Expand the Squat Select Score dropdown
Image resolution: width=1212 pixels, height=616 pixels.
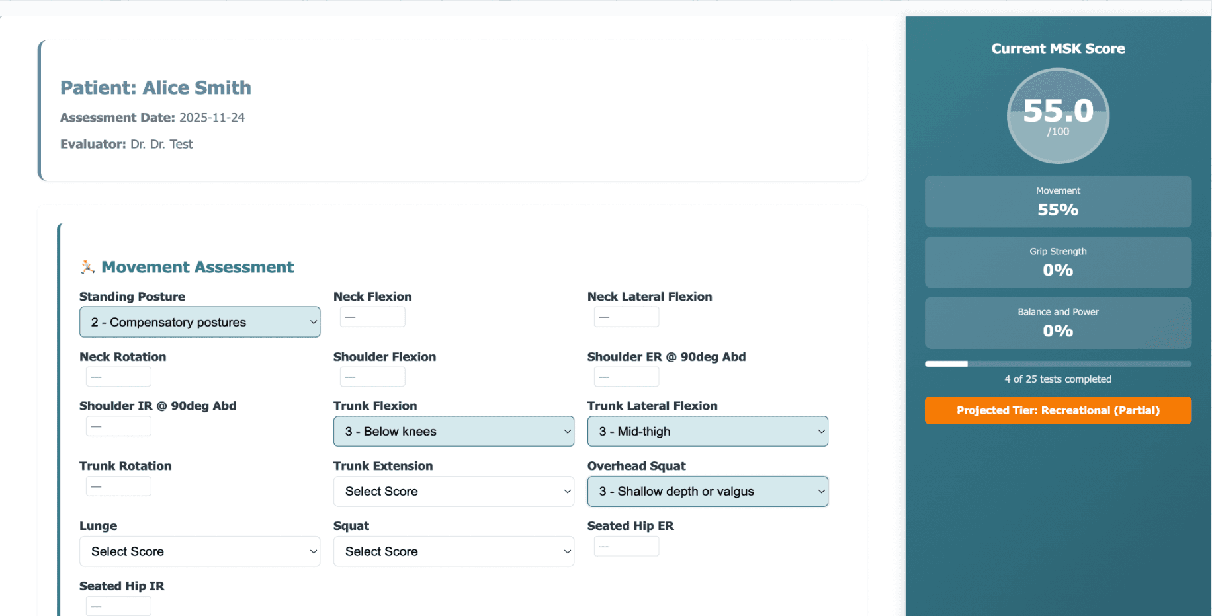[453, 551]
